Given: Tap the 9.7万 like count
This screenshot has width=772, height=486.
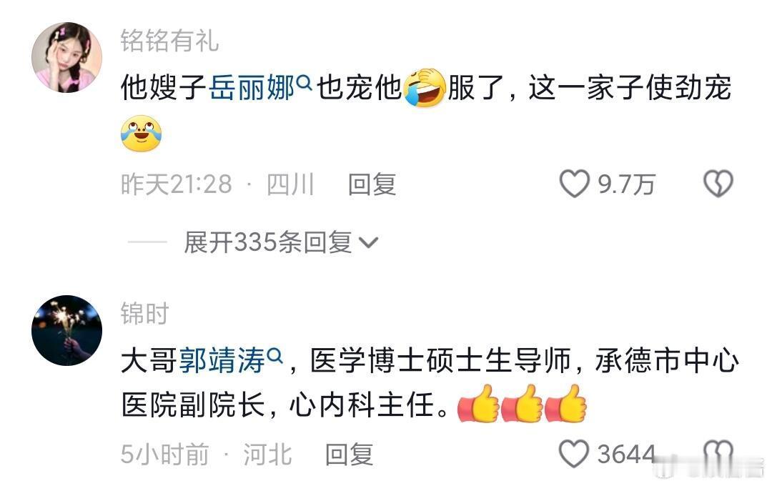Looking at the screenshot, I should 626,184.
